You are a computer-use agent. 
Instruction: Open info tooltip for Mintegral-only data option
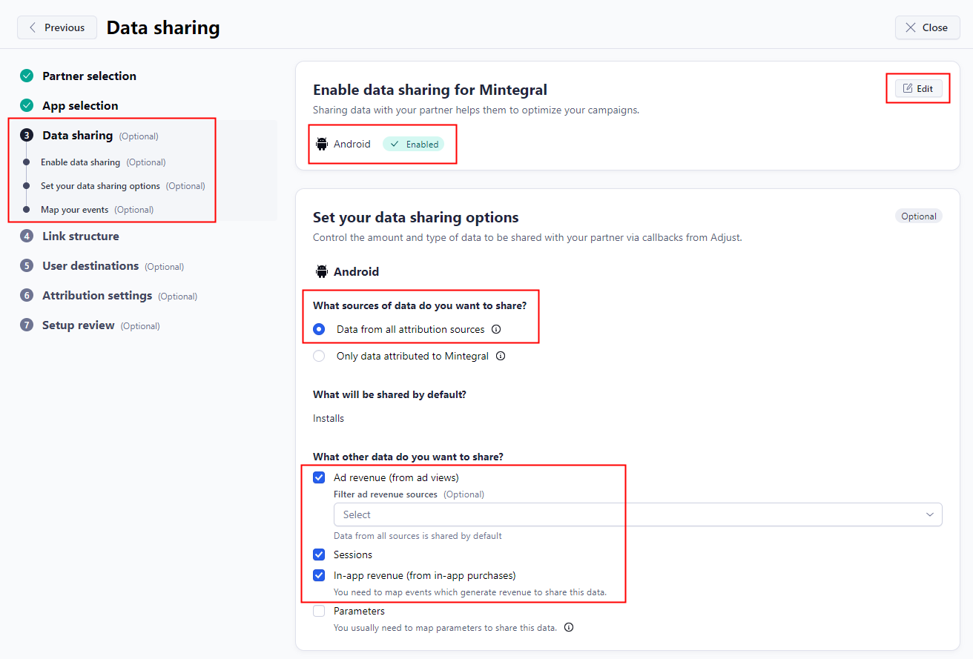point(501,356)
